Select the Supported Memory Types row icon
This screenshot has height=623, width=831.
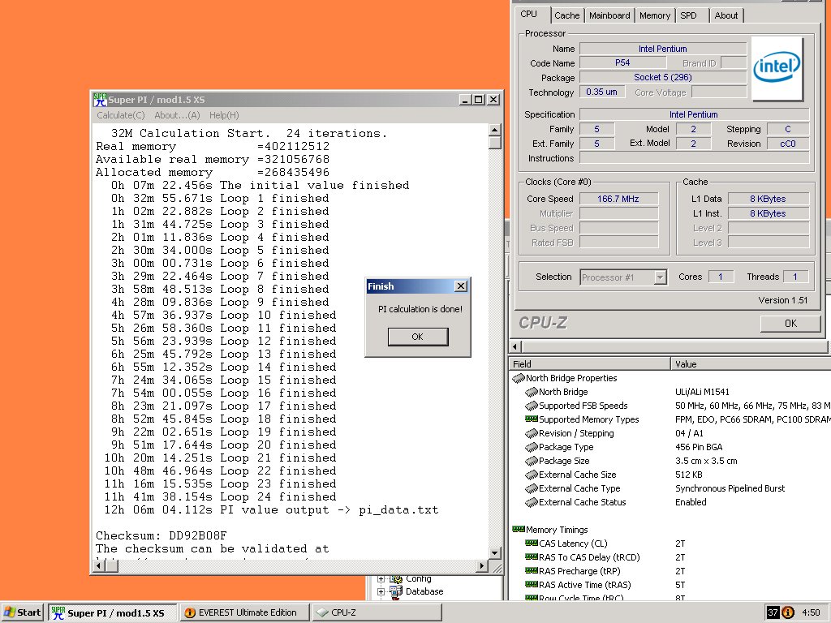tap(531, 419)
